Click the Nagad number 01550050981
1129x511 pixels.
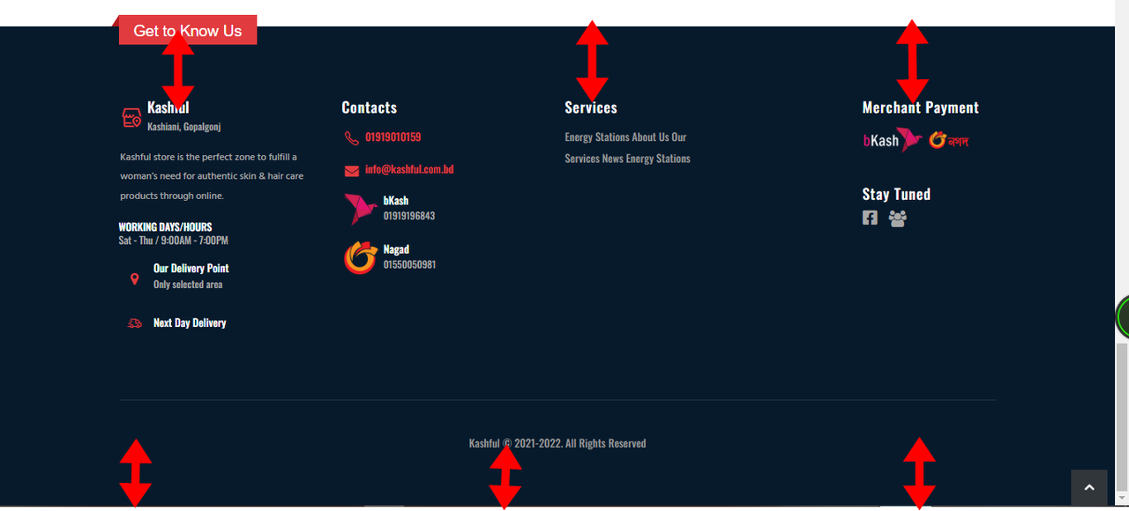pyautogui.click(x=409, y=264)
